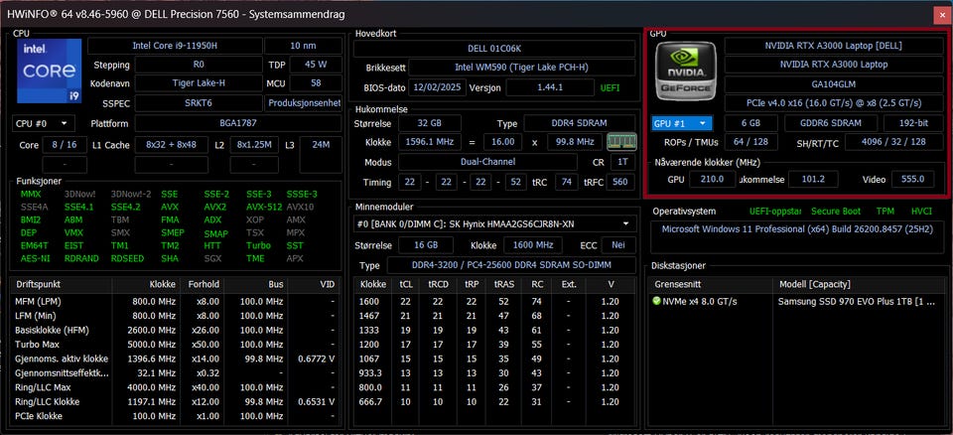Click the TDP value 45 W
953x435 pixels.
pyautogui.click(x=315, y=65)
